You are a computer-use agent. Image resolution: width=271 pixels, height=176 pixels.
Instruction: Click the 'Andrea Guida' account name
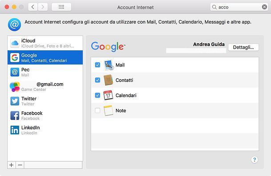click(209, 45)
